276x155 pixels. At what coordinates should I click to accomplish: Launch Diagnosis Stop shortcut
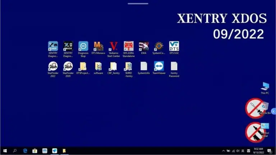point(83,46)
